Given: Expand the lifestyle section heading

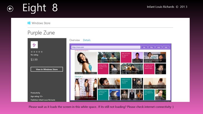Looking at the screenshot, I should [79, 77].
